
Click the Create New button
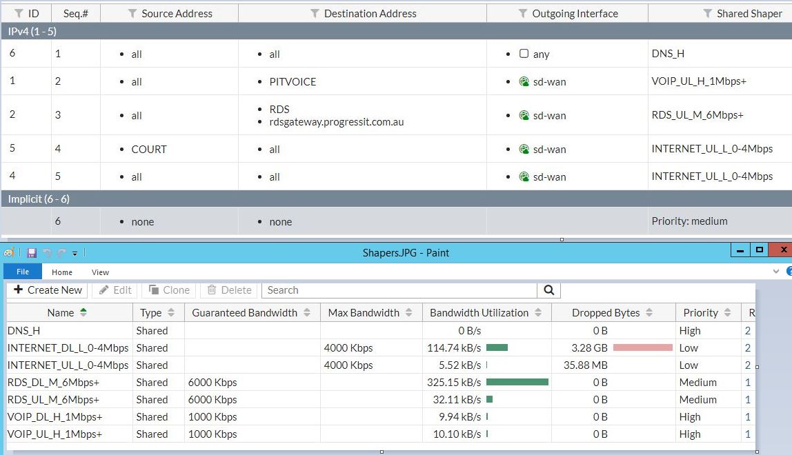click(x=48, y=290)
